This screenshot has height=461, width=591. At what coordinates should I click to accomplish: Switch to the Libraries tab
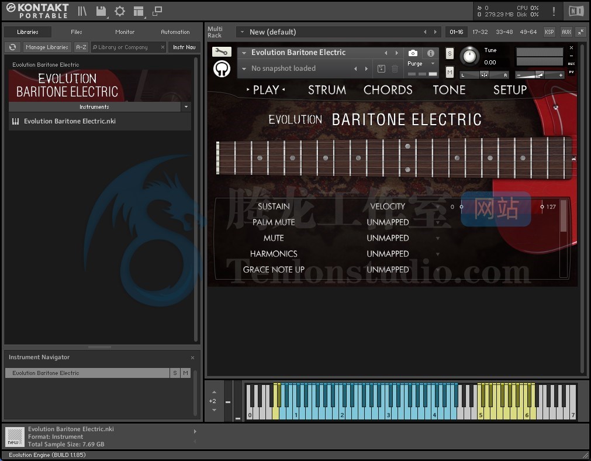27,32
